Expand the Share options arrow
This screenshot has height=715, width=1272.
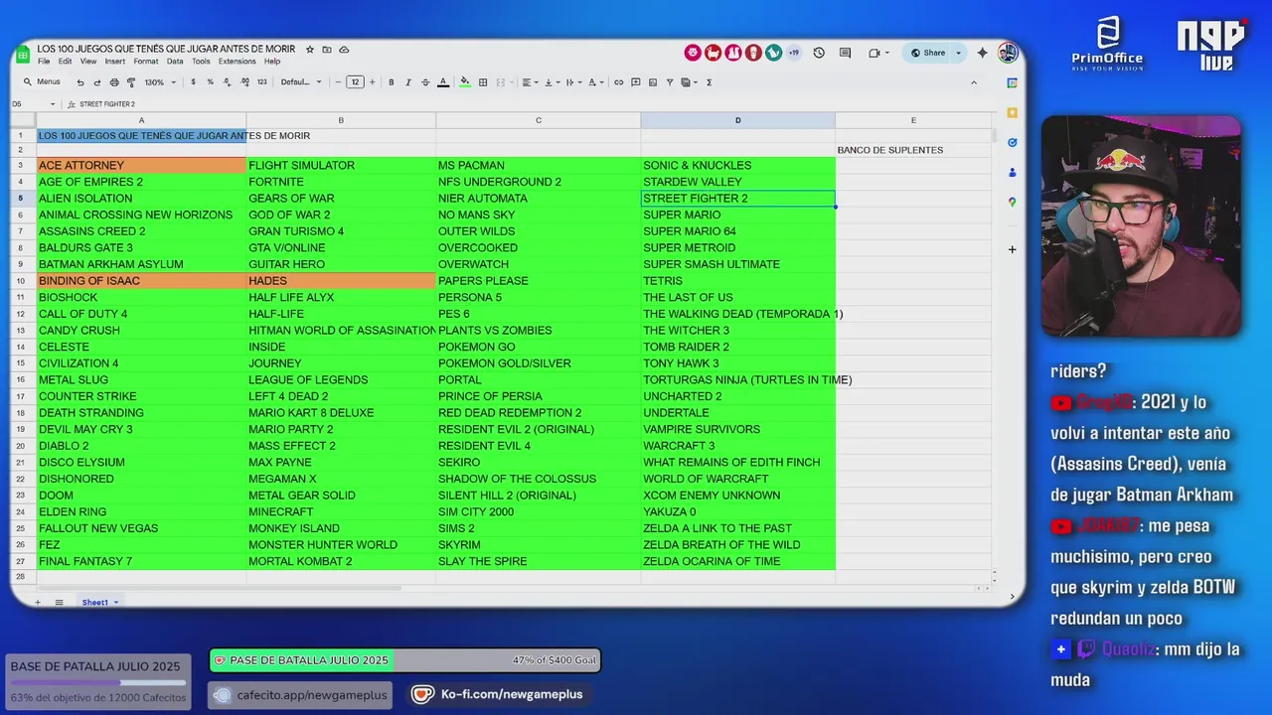(958, 53)
